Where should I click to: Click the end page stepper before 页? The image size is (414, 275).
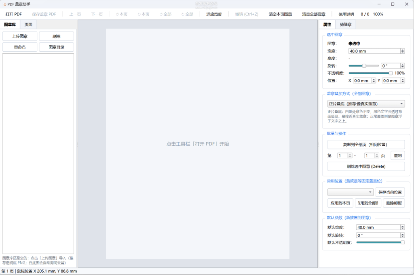point(377,155)
